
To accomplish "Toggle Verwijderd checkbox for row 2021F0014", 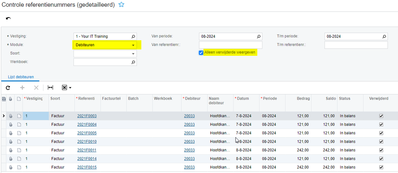I will click(x=381, y=159).
